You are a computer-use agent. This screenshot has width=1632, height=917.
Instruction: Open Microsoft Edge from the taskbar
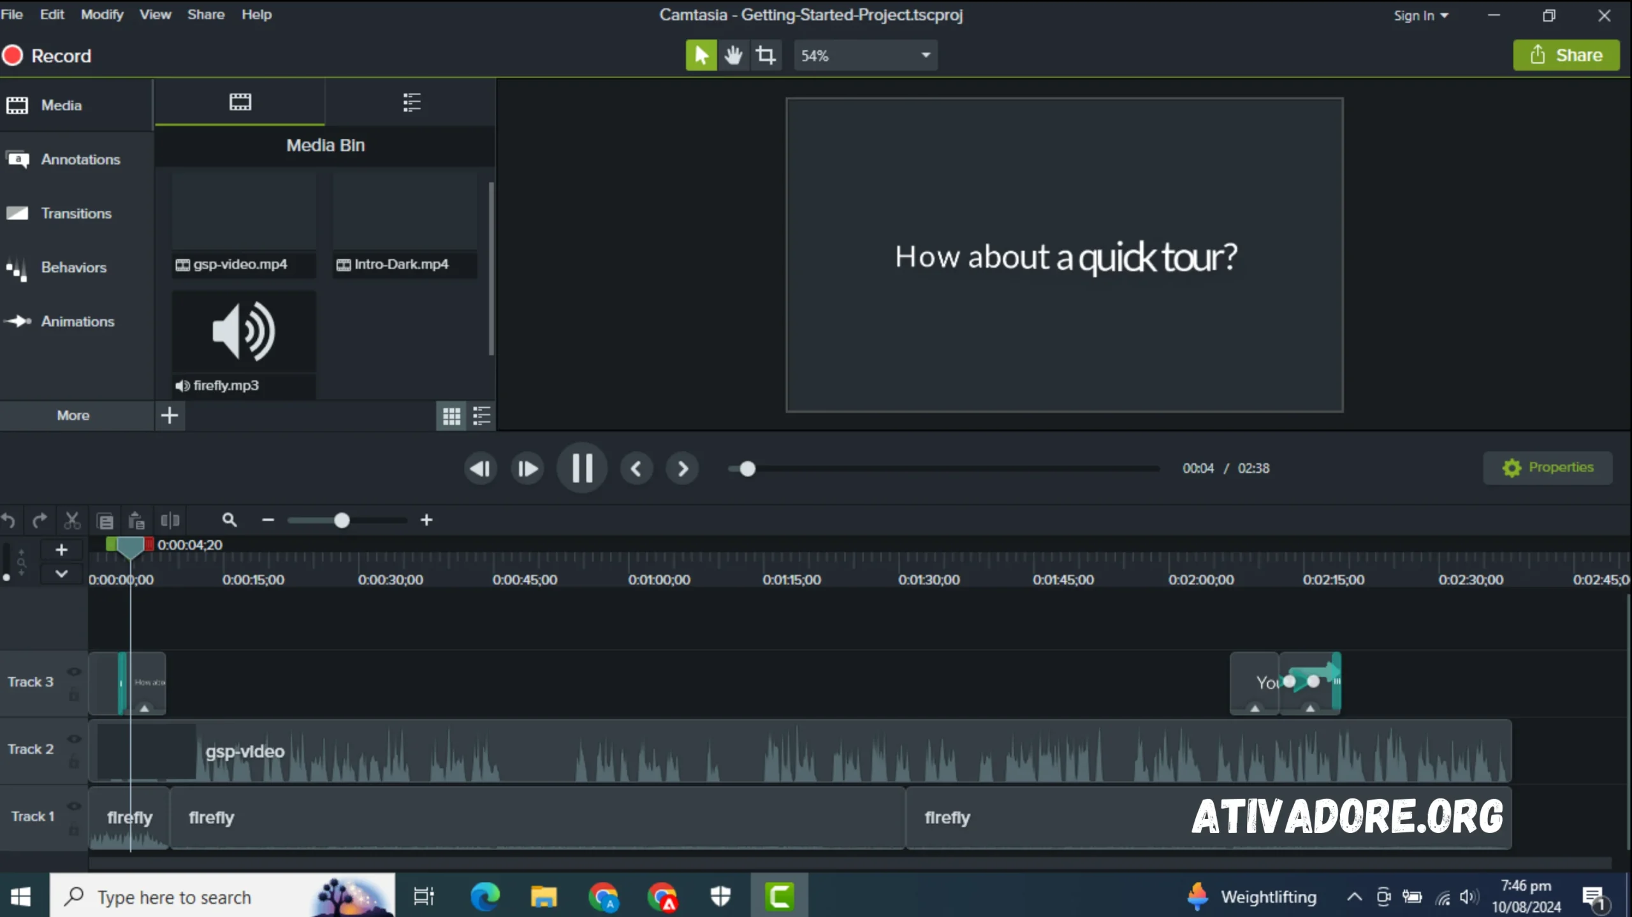point(484,897)
